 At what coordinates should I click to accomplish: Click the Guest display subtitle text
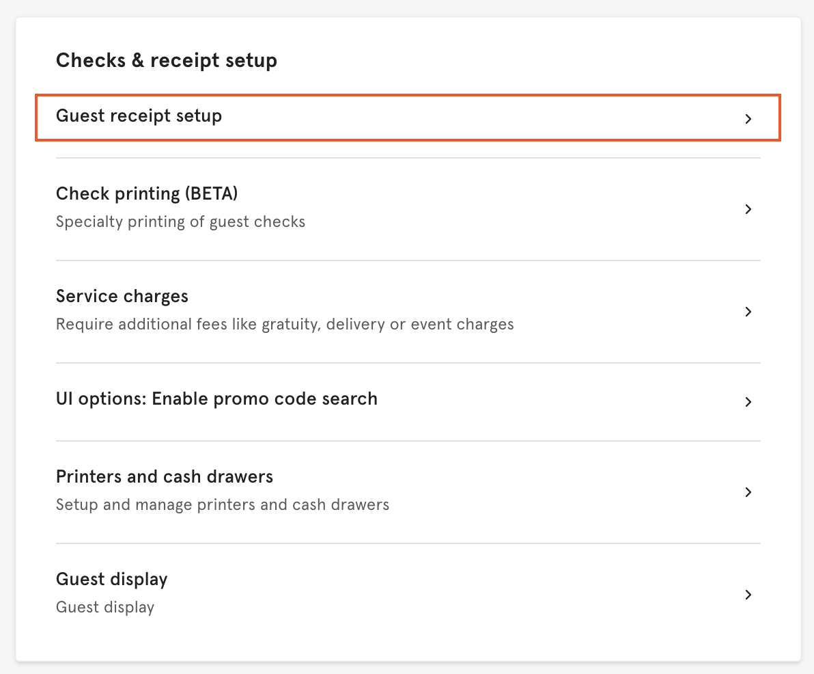point(104,607)
